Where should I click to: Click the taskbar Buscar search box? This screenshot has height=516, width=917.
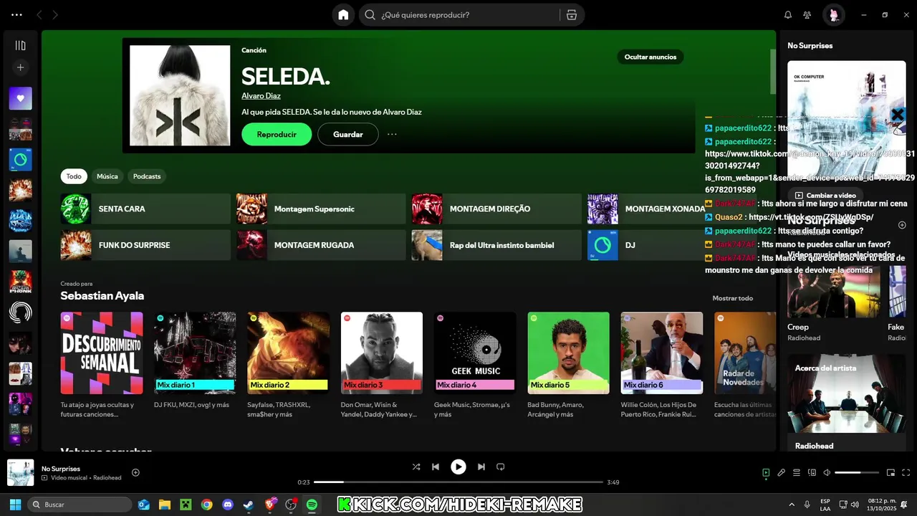coord(80,505)
